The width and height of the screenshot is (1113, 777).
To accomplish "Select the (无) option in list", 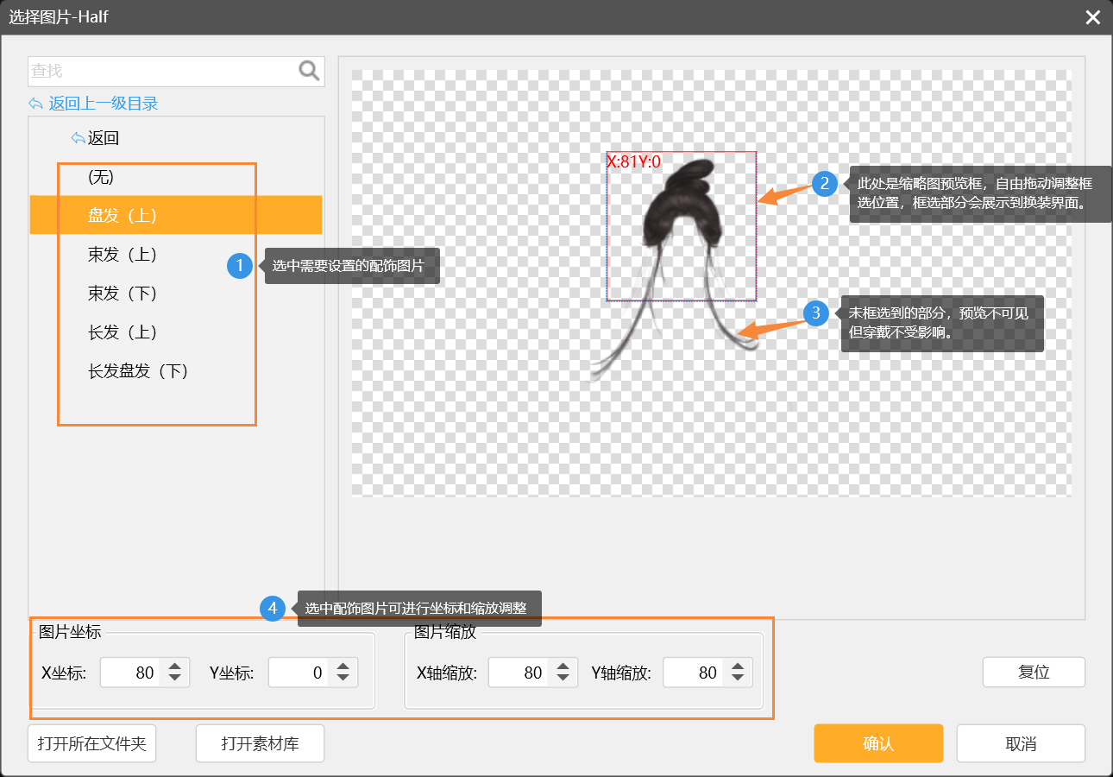I will (x=101, y=177).
